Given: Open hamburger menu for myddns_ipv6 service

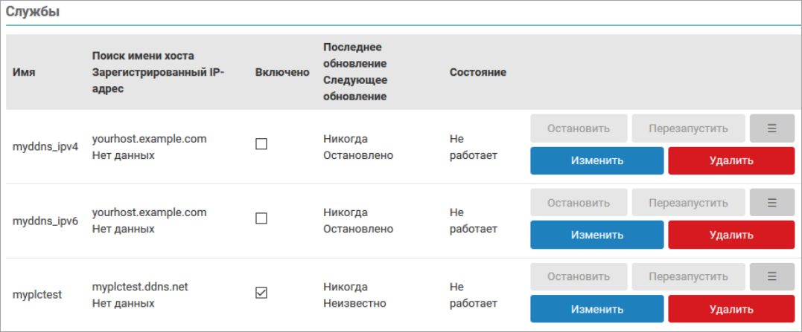Looking at the screenshot, I should (772, 203).
